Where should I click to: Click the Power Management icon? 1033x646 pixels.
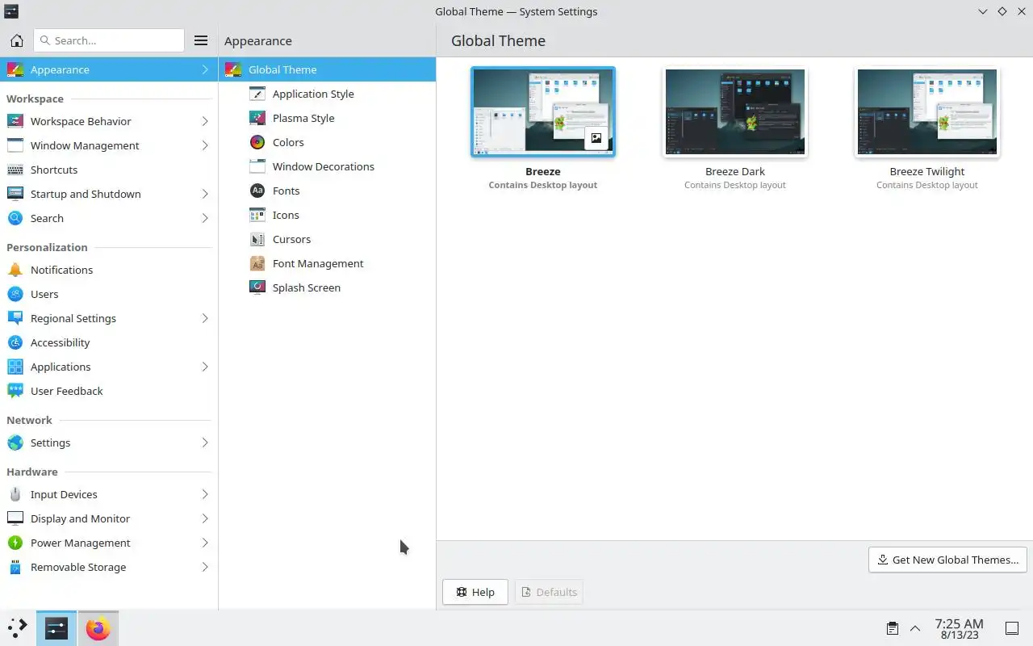click(15, 543)
